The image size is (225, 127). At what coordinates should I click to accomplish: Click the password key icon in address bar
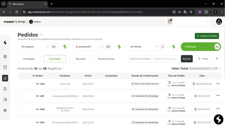(179, 12)
